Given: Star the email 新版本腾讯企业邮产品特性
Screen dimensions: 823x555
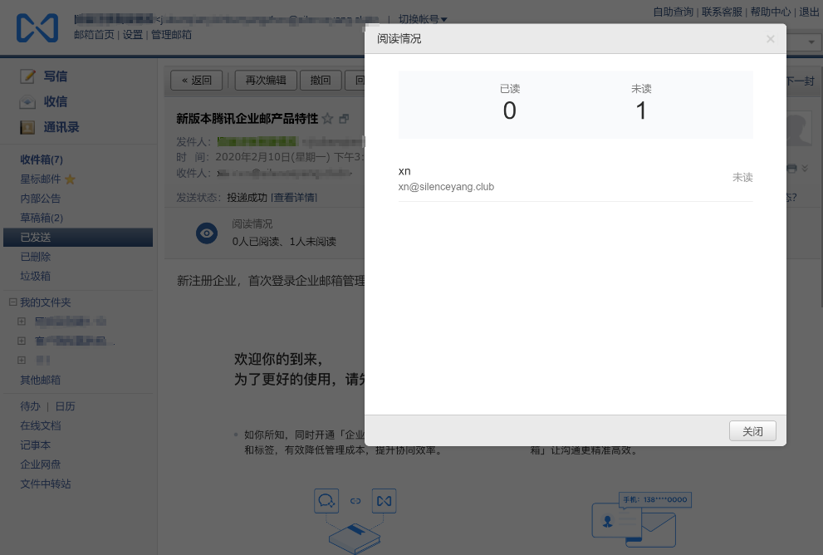Looking at the screenshot, I should click(x=326, y=118).
